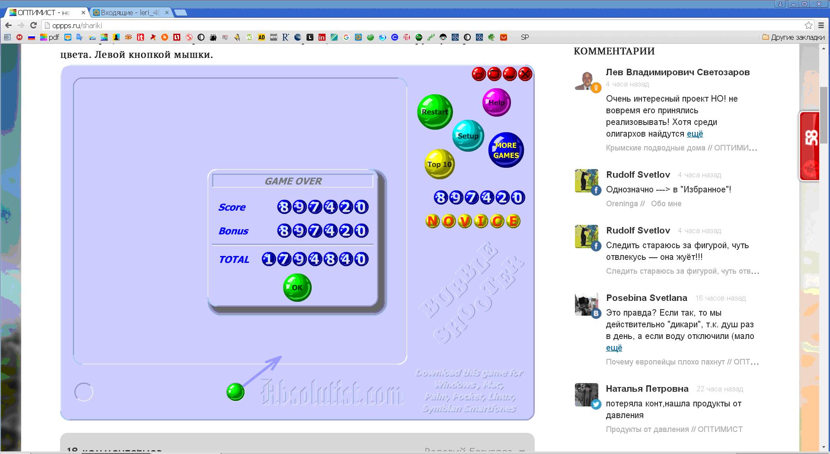Open the orange 'h' circle bookmark
Viewport: 830px width, 454px height.
[x=165, y=37]
